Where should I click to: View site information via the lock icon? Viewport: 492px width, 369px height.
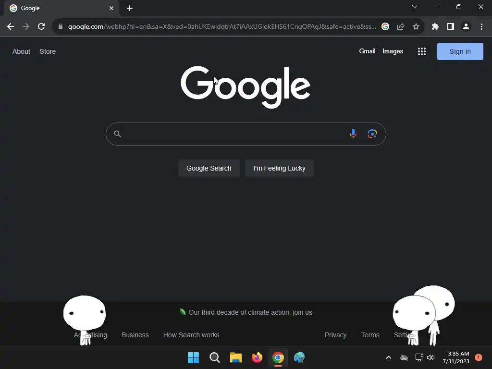(x=61, y=27)
